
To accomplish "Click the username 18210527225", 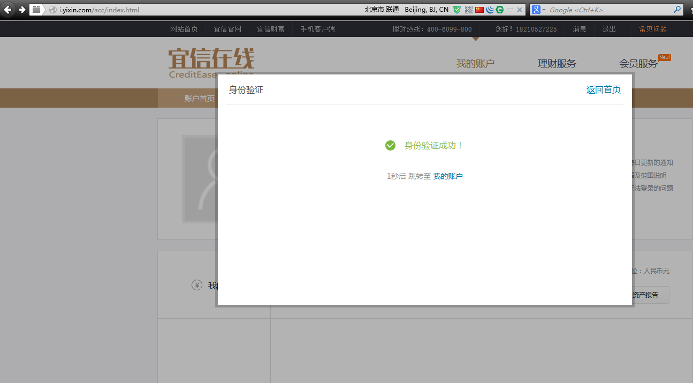I will pyautogui.click(x=536, y=29).
